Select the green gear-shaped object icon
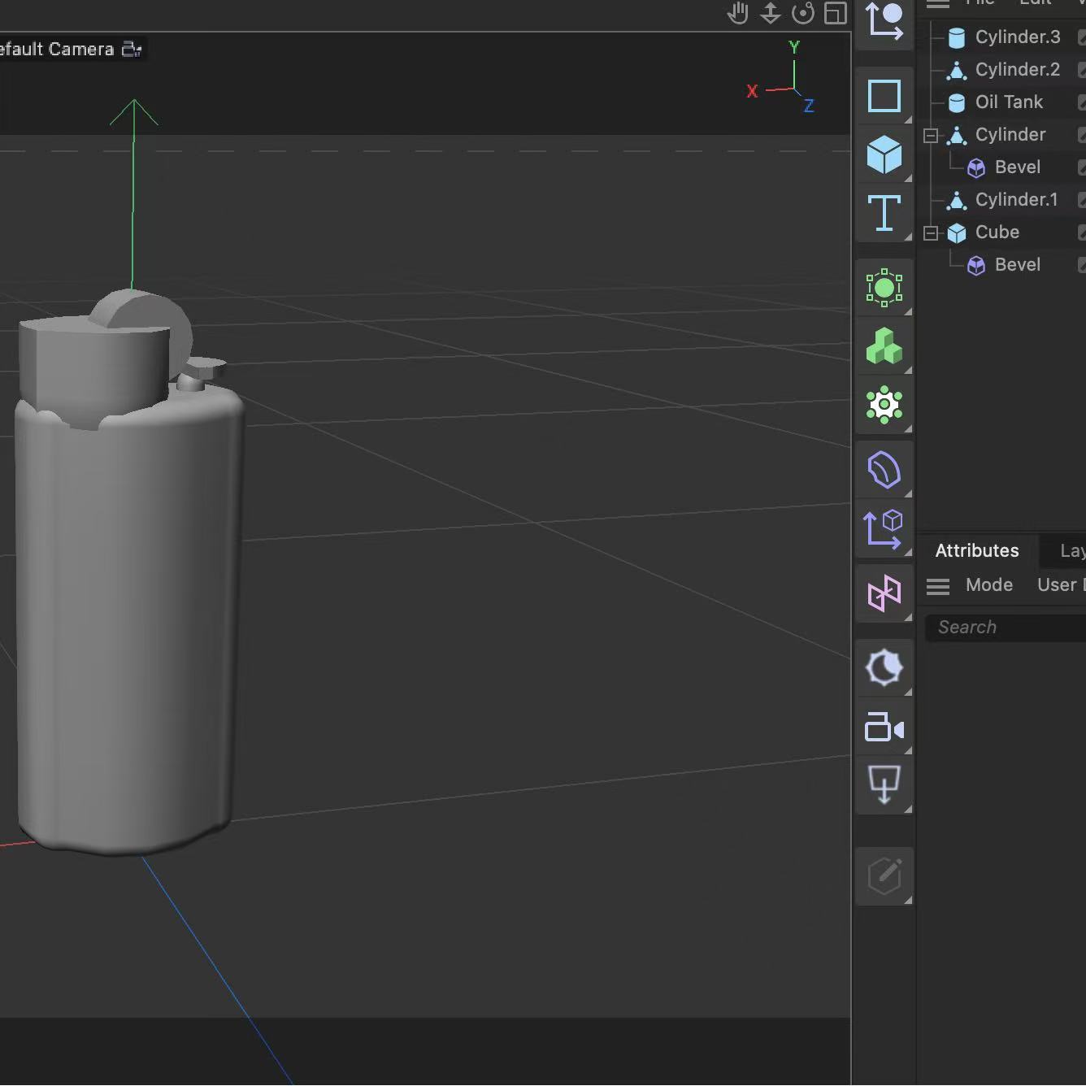Image resolution: width=1086 pixels, height=1086 pixels. [884, 405]
